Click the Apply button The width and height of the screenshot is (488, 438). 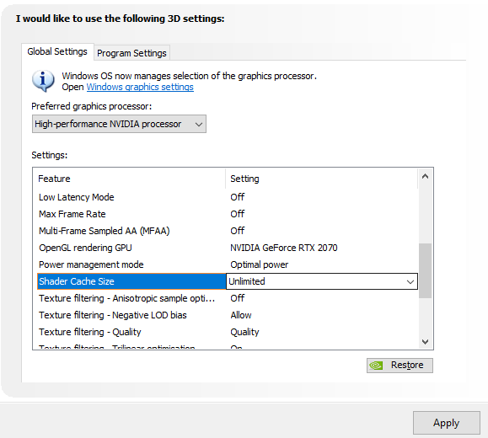(x=447, y=423)
